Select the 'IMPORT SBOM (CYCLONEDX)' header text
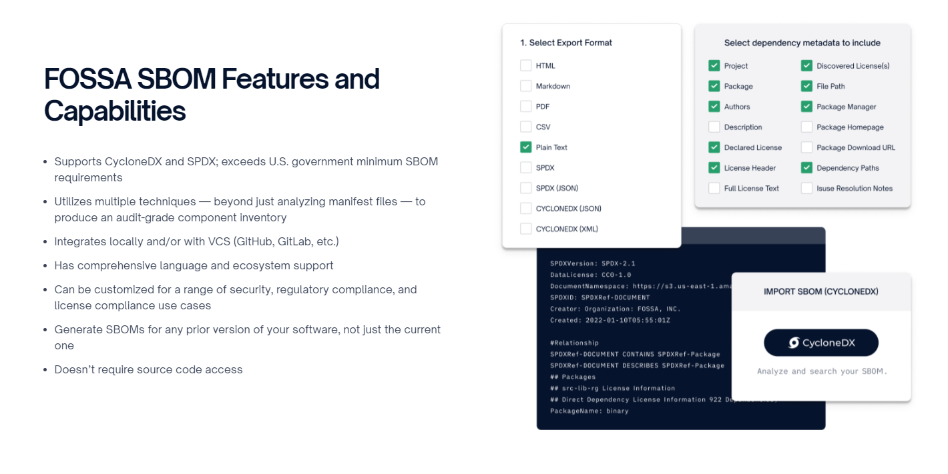The height and width of the screenshot is (474, 948). [821, 291]
